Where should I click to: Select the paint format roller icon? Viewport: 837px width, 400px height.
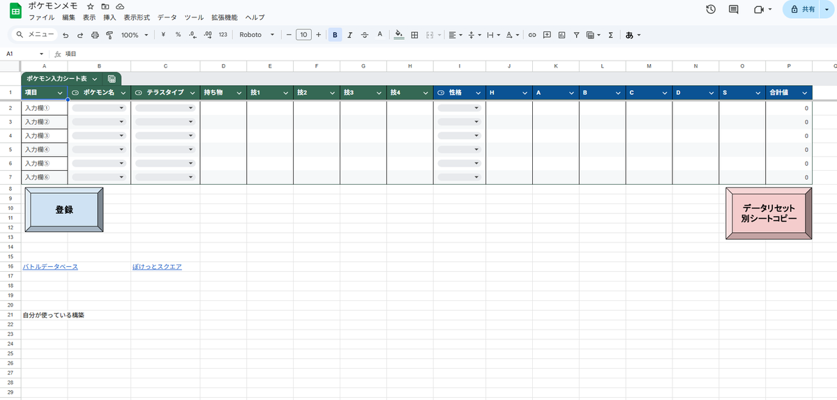(110, 34)
